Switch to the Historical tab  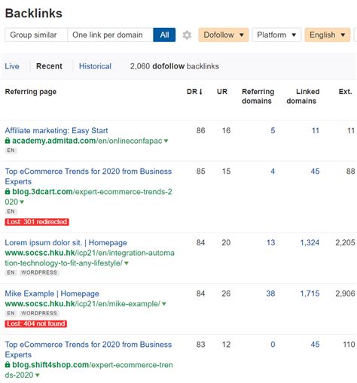coord(95,66)
